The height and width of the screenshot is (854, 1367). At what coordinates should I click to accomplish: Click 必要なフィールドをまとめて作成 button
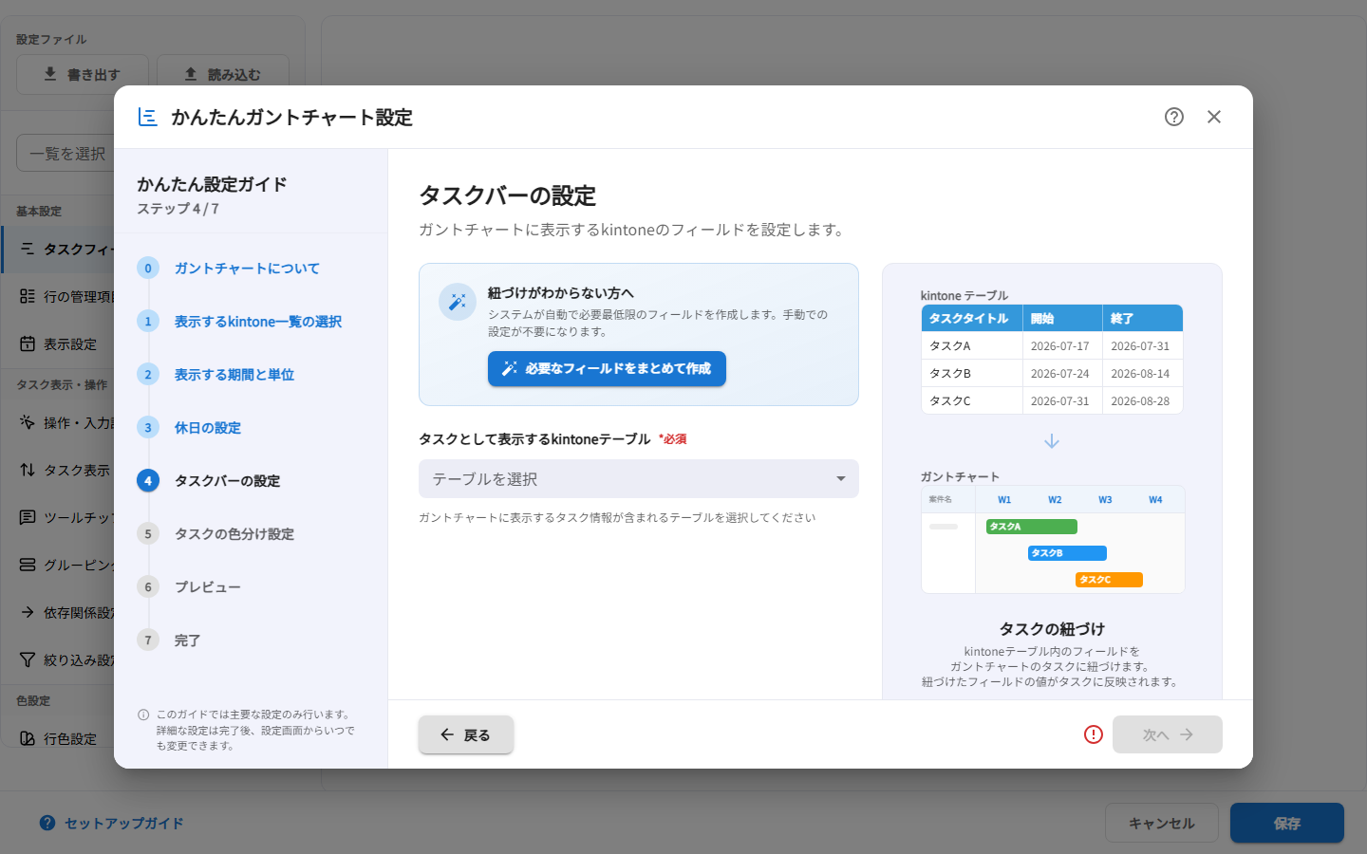click(607, 368)
